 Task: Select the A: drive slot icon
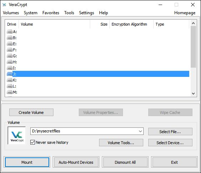click(10, 31)
